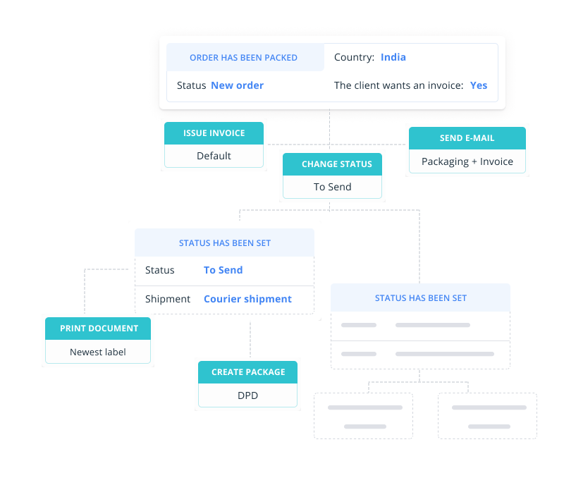The image size is (564, 485).
Task: Click the To Send value under CHANGE STATUS
Action: (x=332, y=186)
